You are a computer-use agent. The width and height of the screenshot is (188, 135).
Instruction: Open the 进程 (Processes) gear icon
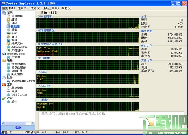(x=9, y=20)
